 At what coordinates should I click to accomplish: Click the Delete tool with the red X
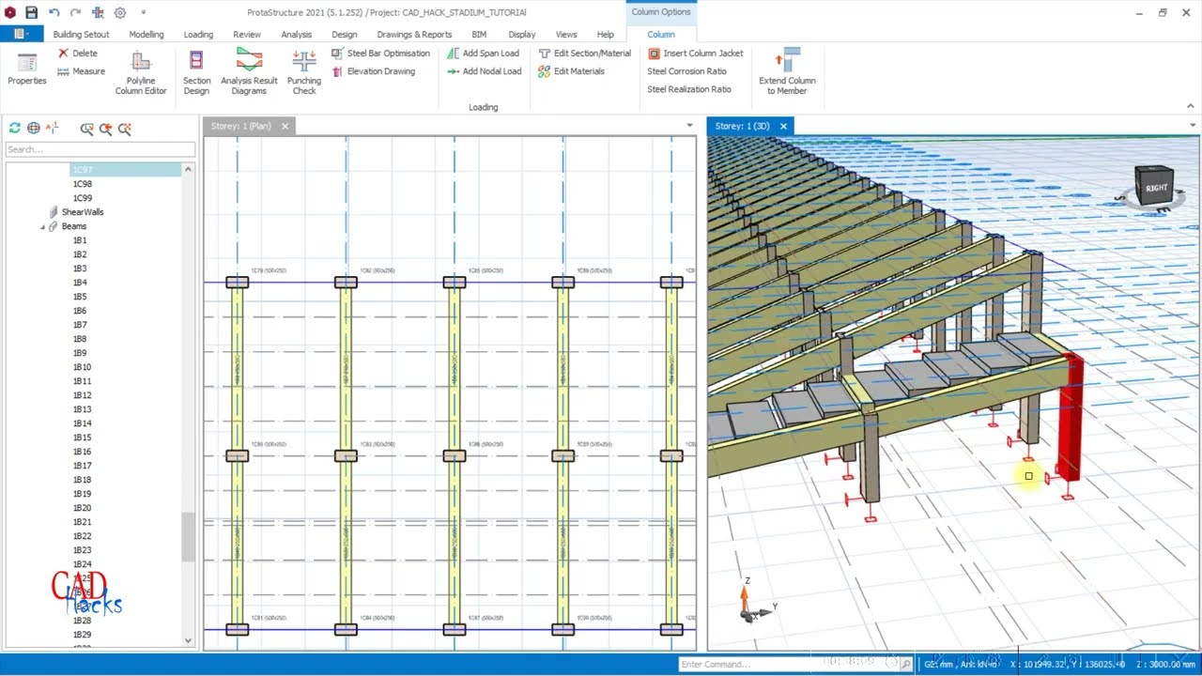click(x=78, y=54)
